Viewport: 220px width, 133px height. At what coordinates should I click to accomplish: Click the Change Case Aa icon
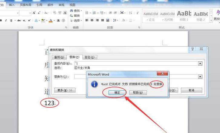46,13
